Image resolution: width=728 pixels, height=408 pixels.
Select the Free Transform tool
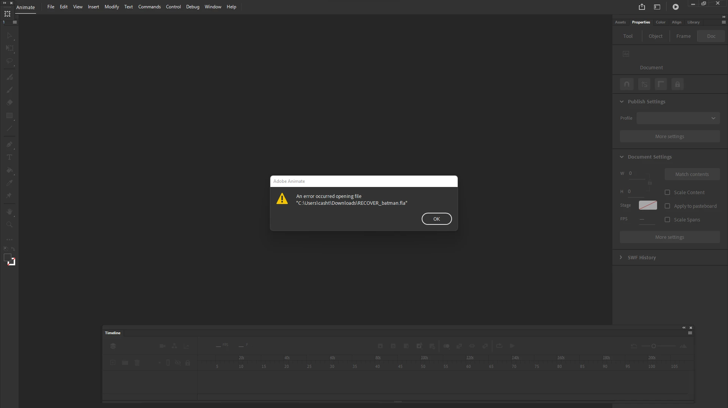(x=9, y=48)
